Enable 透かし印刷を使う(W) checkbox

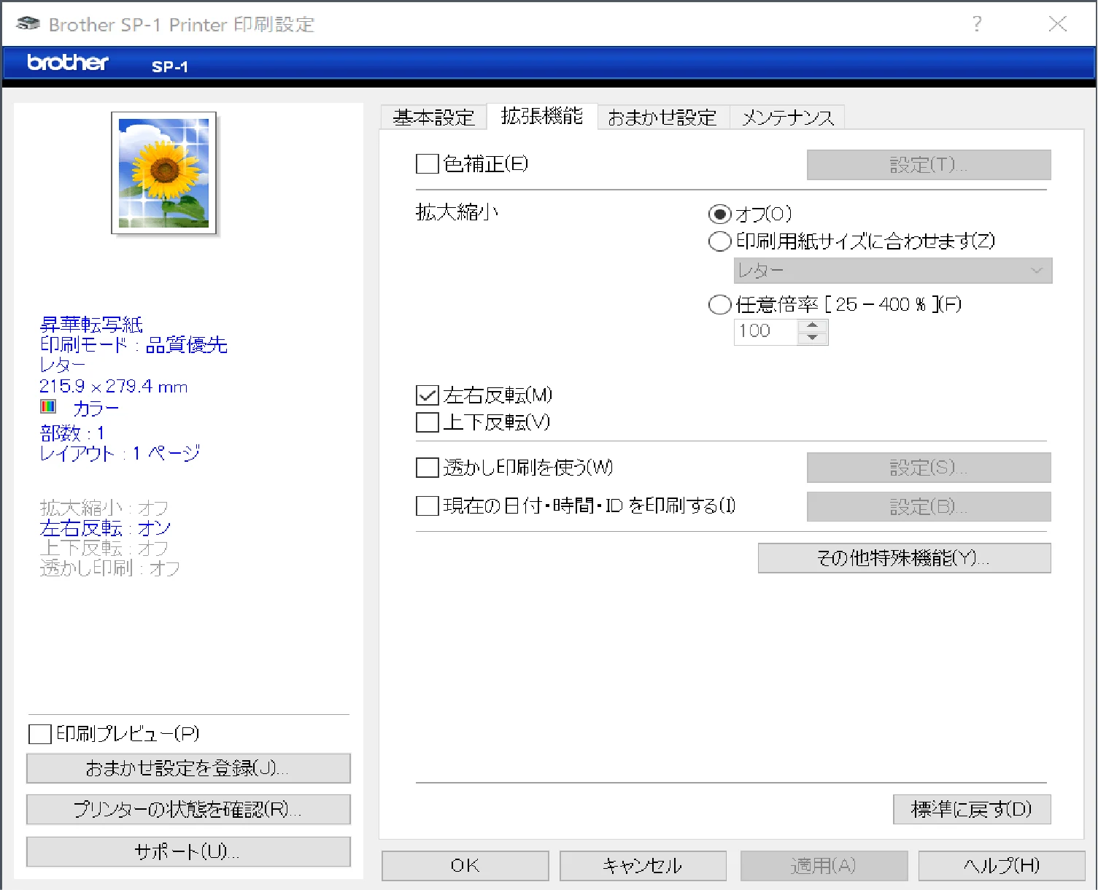427,467
